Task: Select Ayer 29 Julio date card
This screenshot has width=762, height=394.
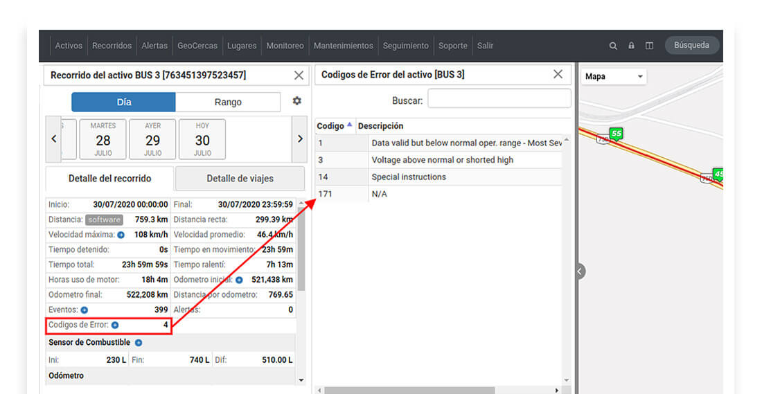Action: (x=152, y=139)
